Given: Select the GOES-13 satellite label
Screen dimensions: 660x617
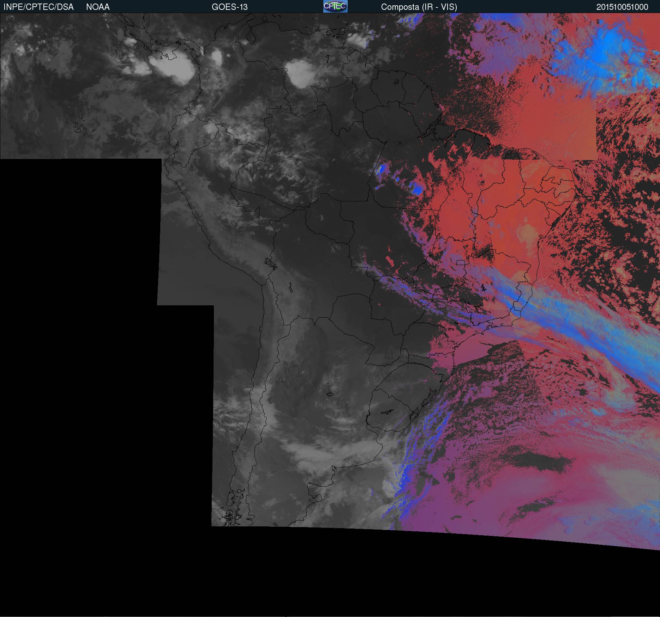Looking at the screenshot, I should tap(230, 7).
